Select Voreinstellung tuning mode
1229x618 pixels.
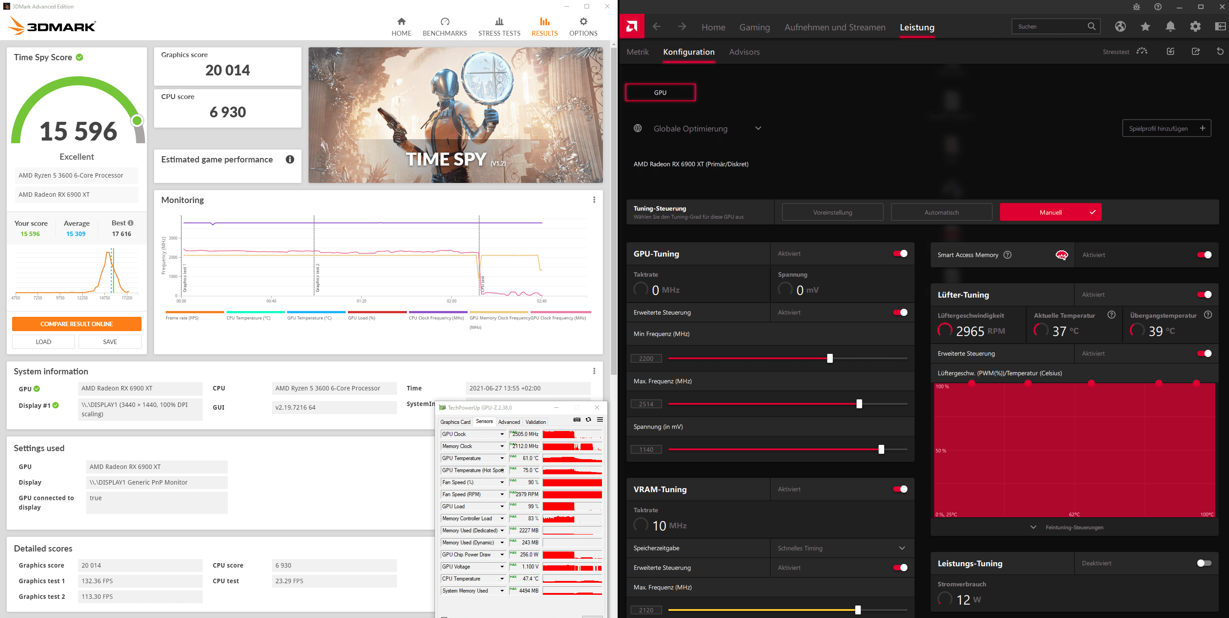pos(832,212)
